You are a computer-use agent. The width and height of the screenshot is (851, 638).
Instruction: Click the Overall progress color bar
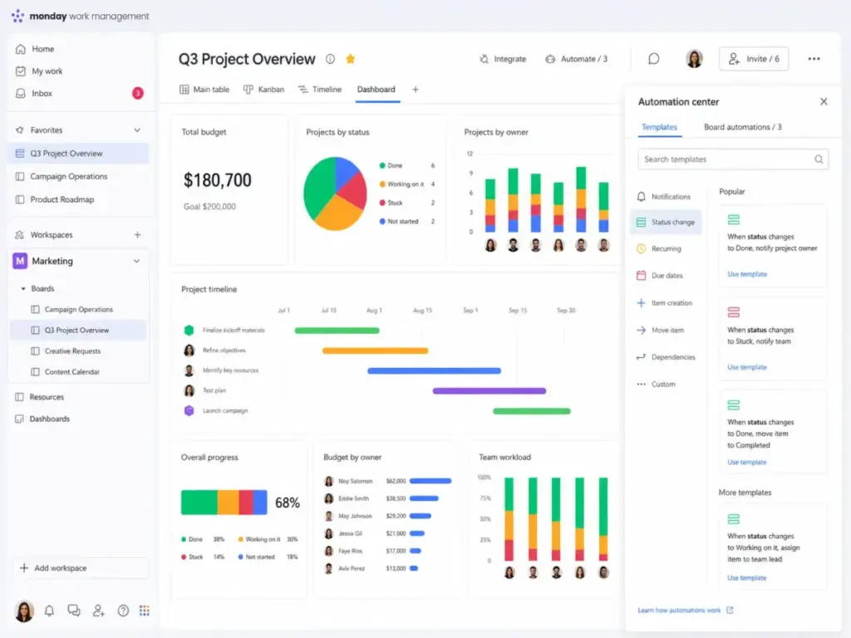(224, 503)
